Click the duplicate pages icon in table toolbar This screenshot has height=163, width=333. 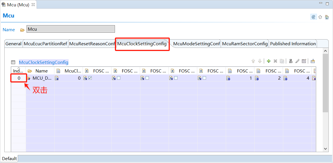tap(282, 61)
